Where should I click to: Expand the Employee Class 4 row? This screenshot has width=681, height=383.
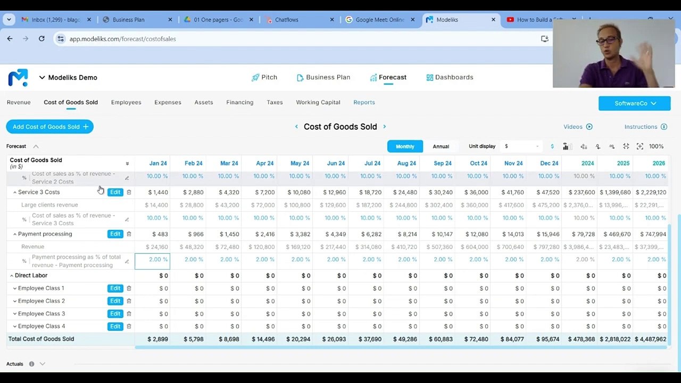tap(14, 327)
